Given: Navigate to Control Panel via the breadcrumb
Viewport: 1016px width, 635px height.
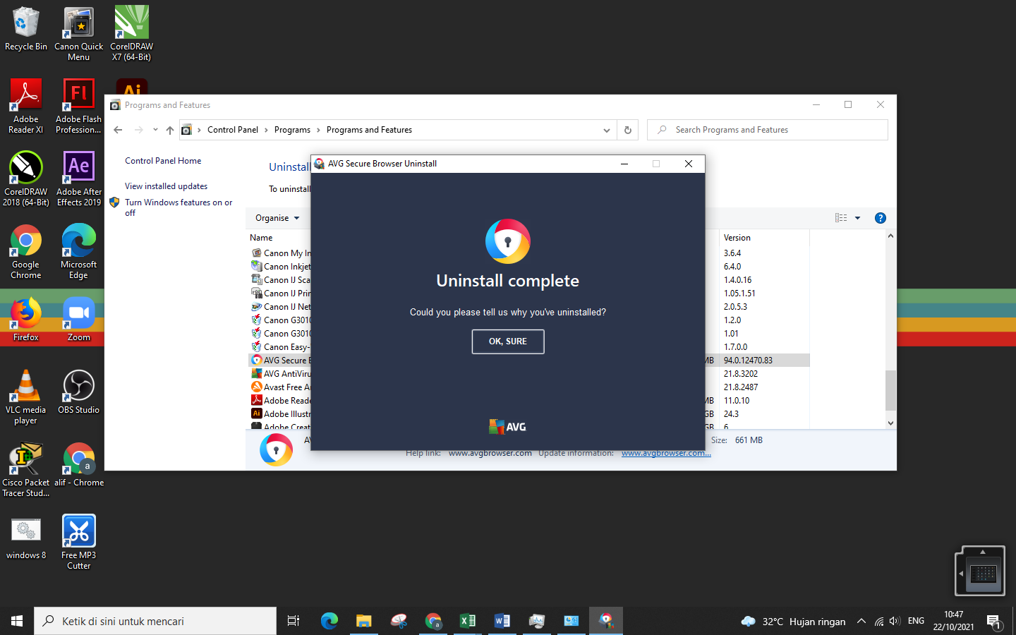Looking at the screenshot, I should click(233, 130).
